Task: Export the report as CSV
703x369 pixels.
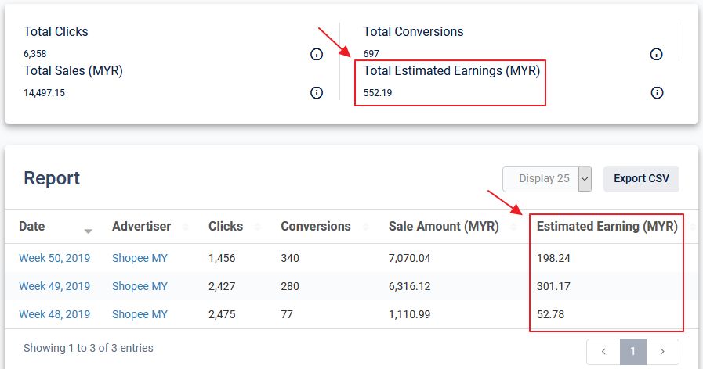Action: (641, 178)
